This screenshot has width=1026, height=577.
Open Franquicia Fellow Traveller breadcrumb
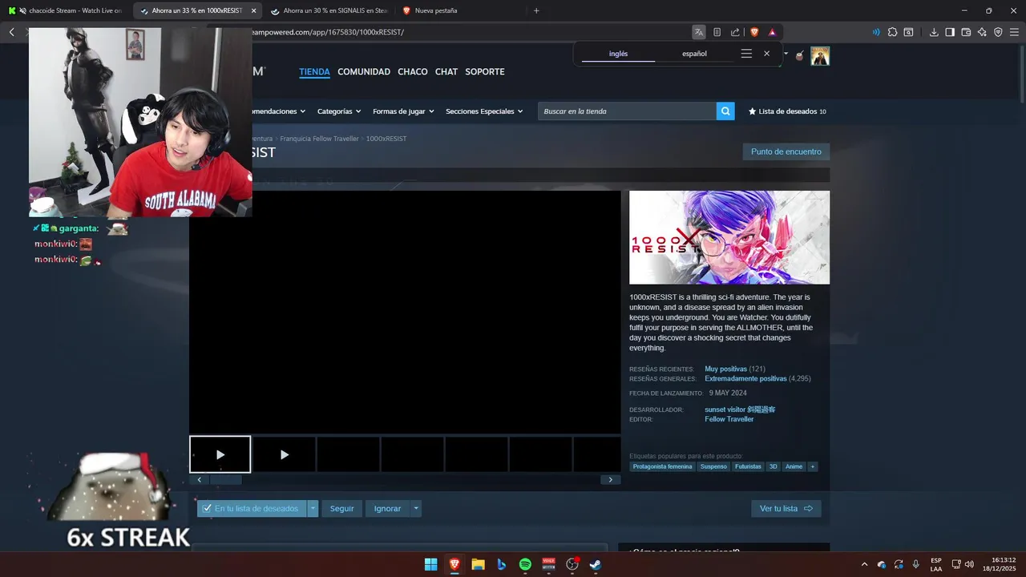319,139
